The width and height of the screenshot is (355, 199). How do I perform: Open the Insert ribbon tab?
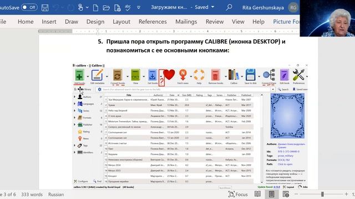pos(49,22)
